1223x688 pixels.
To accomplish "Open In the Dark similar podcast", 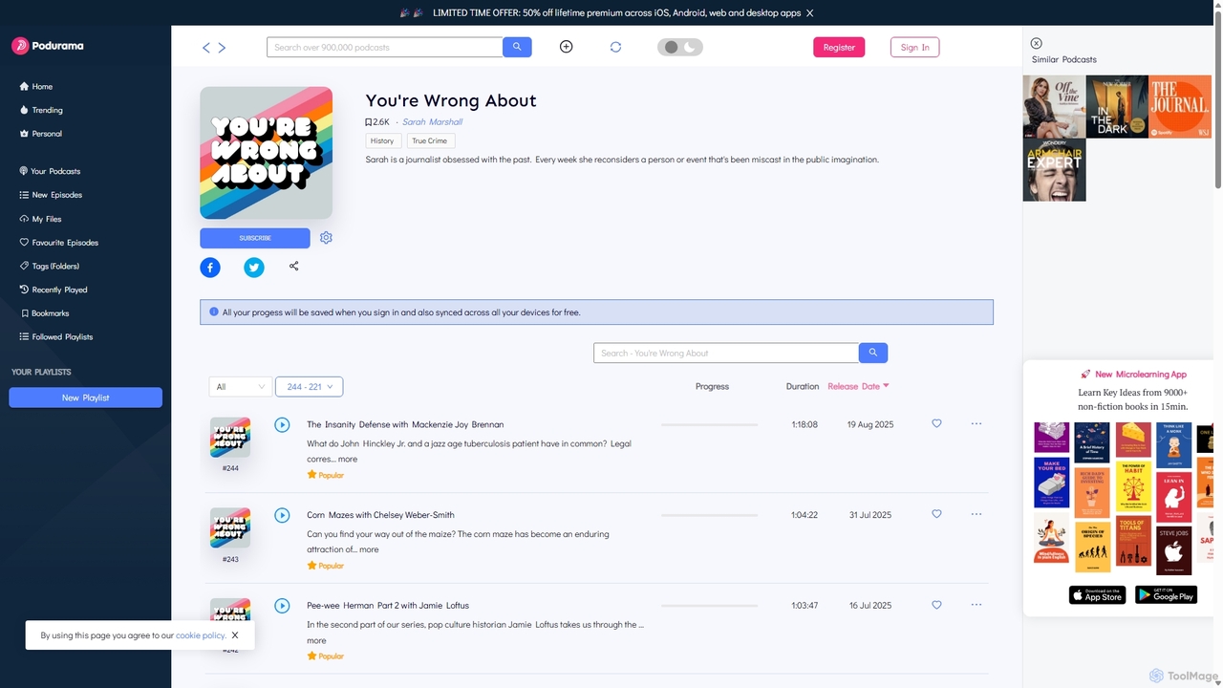I will 1117,107.
